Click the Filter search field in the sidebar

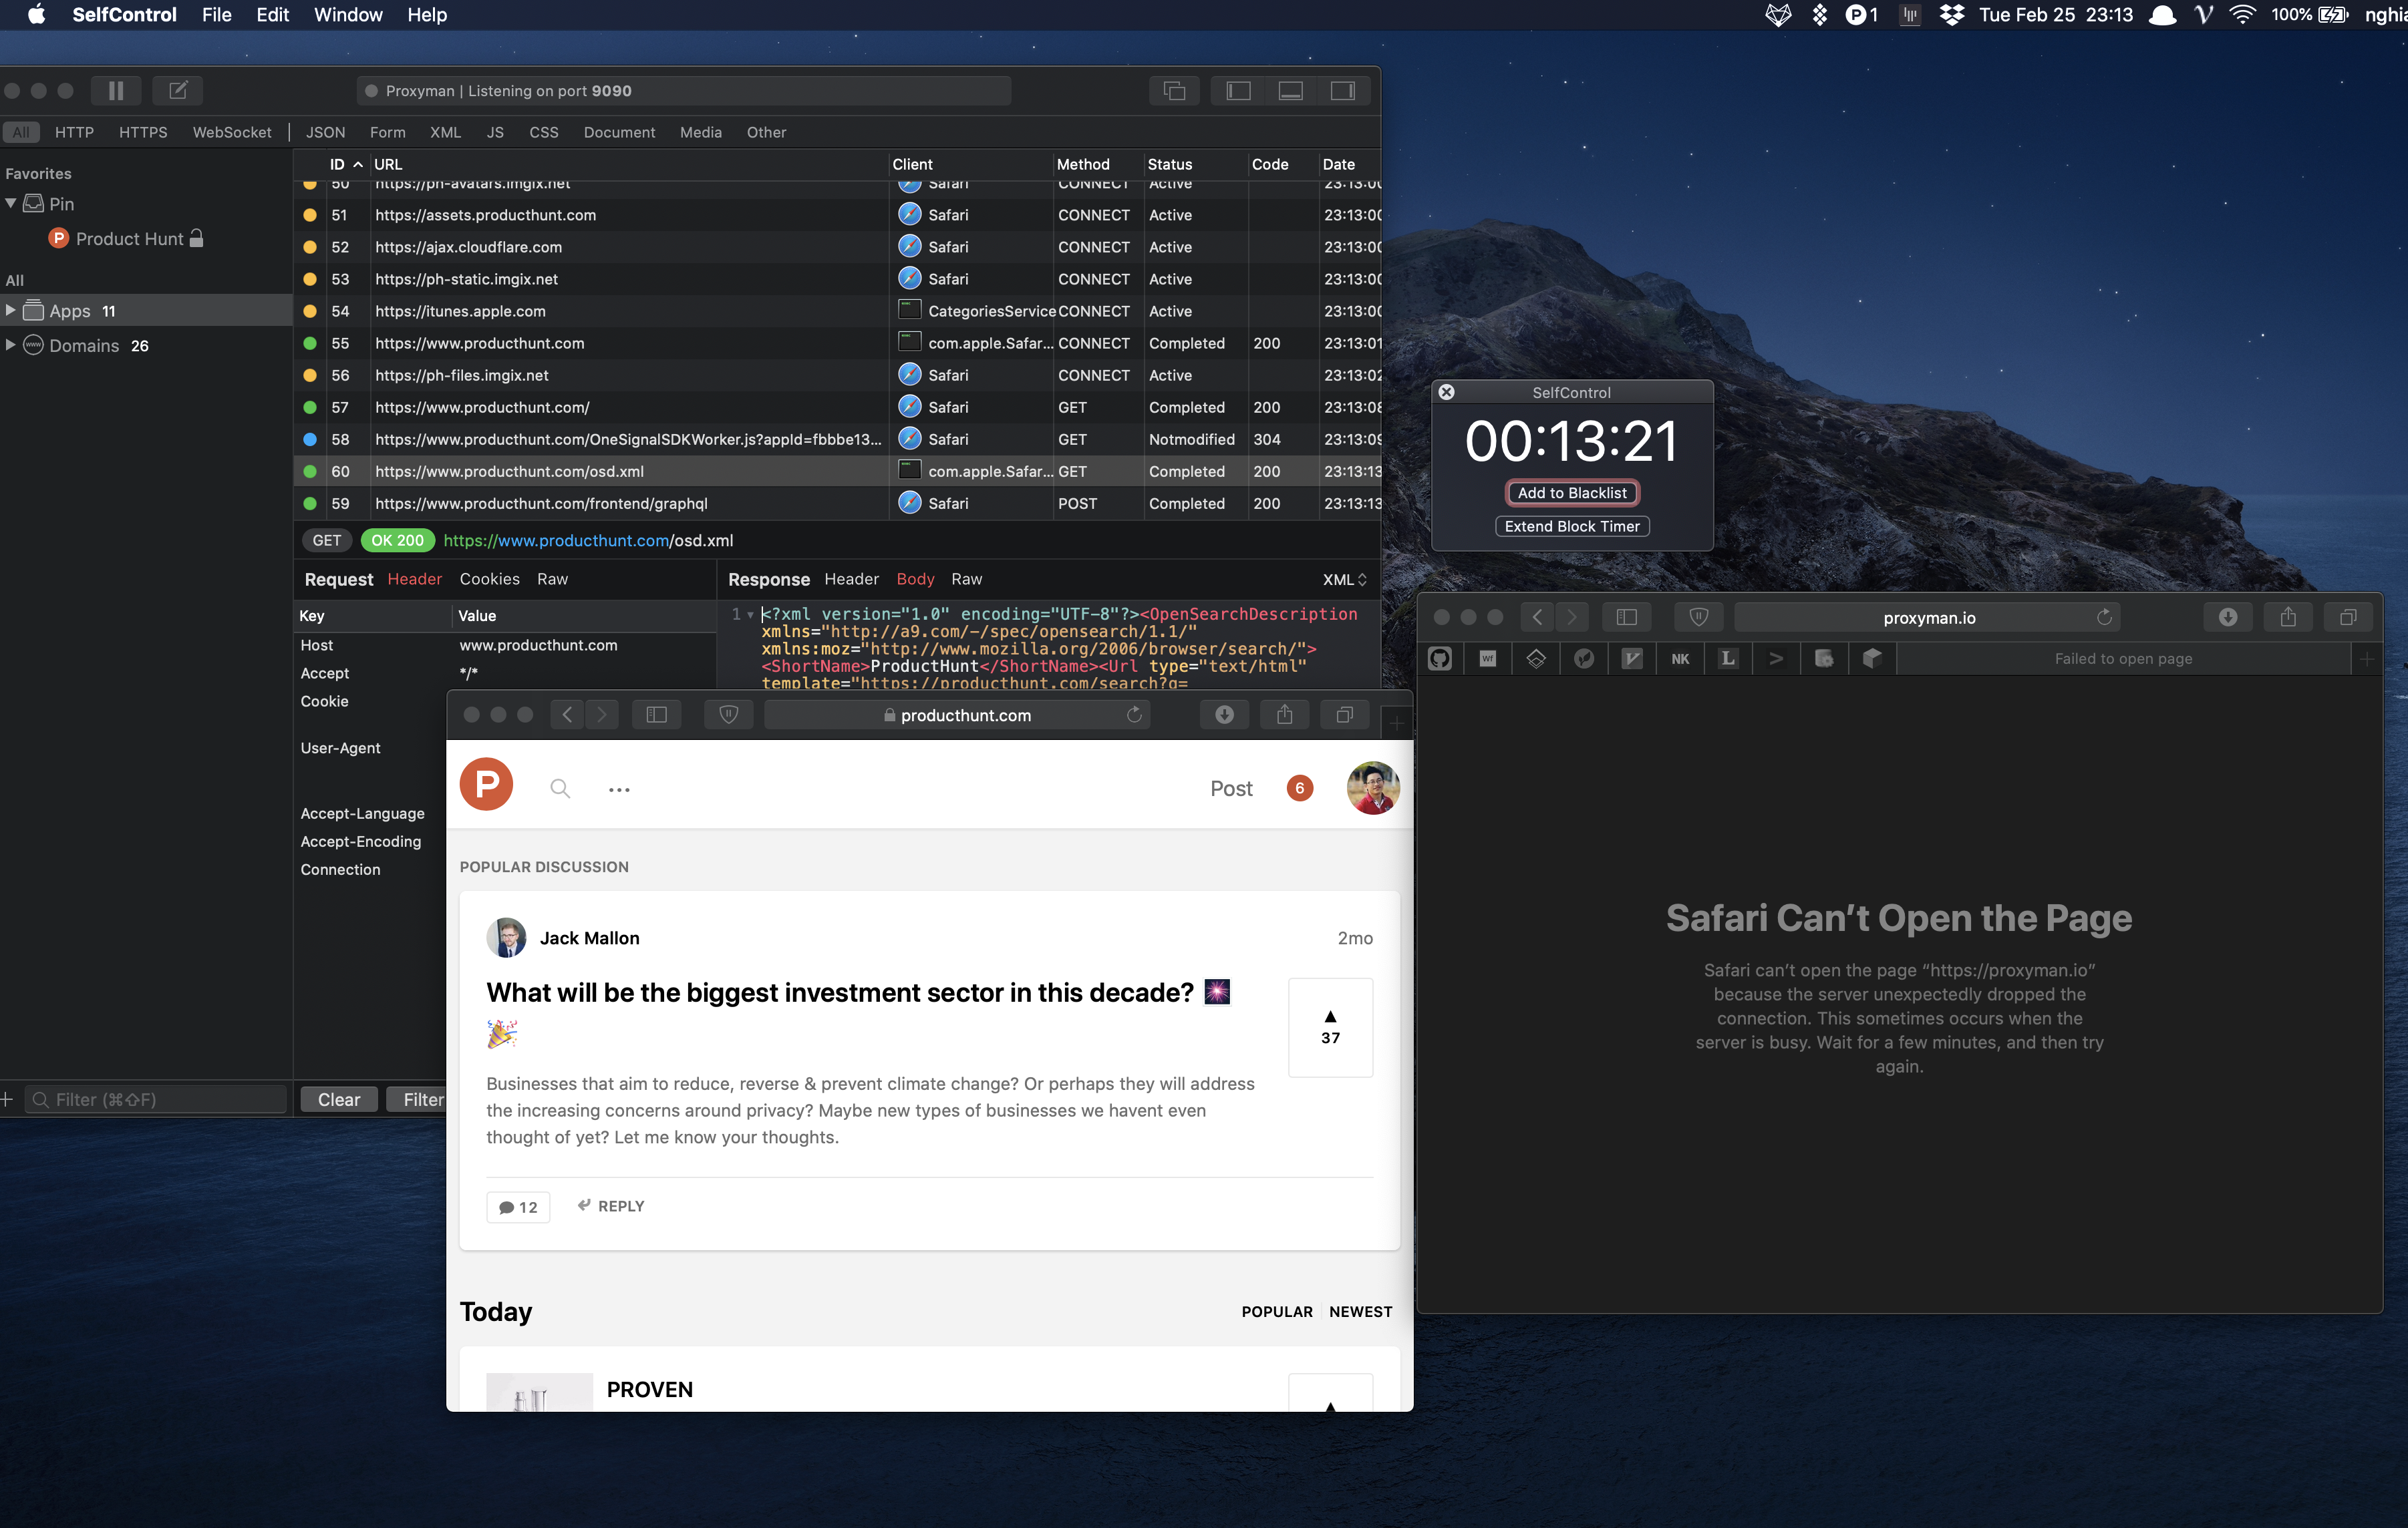(155, 1099)
